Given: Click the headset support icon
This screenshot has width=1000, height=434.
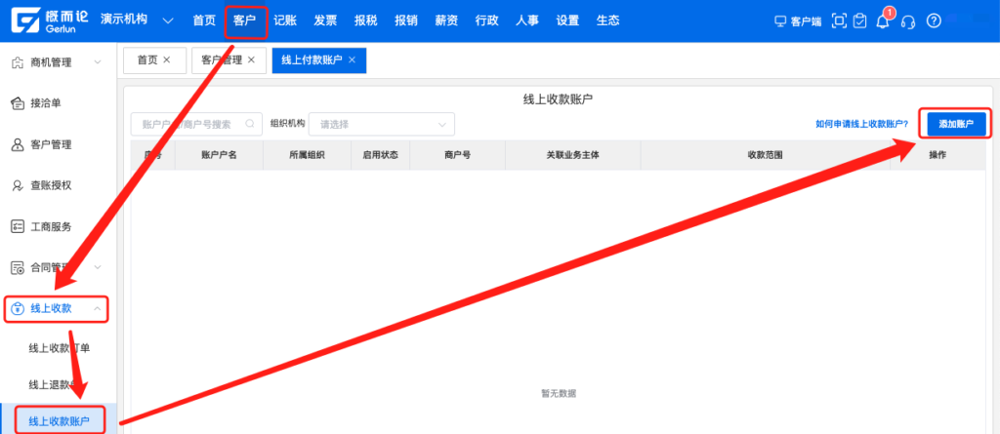Looking at the screenshot, I should pos(908,21).
